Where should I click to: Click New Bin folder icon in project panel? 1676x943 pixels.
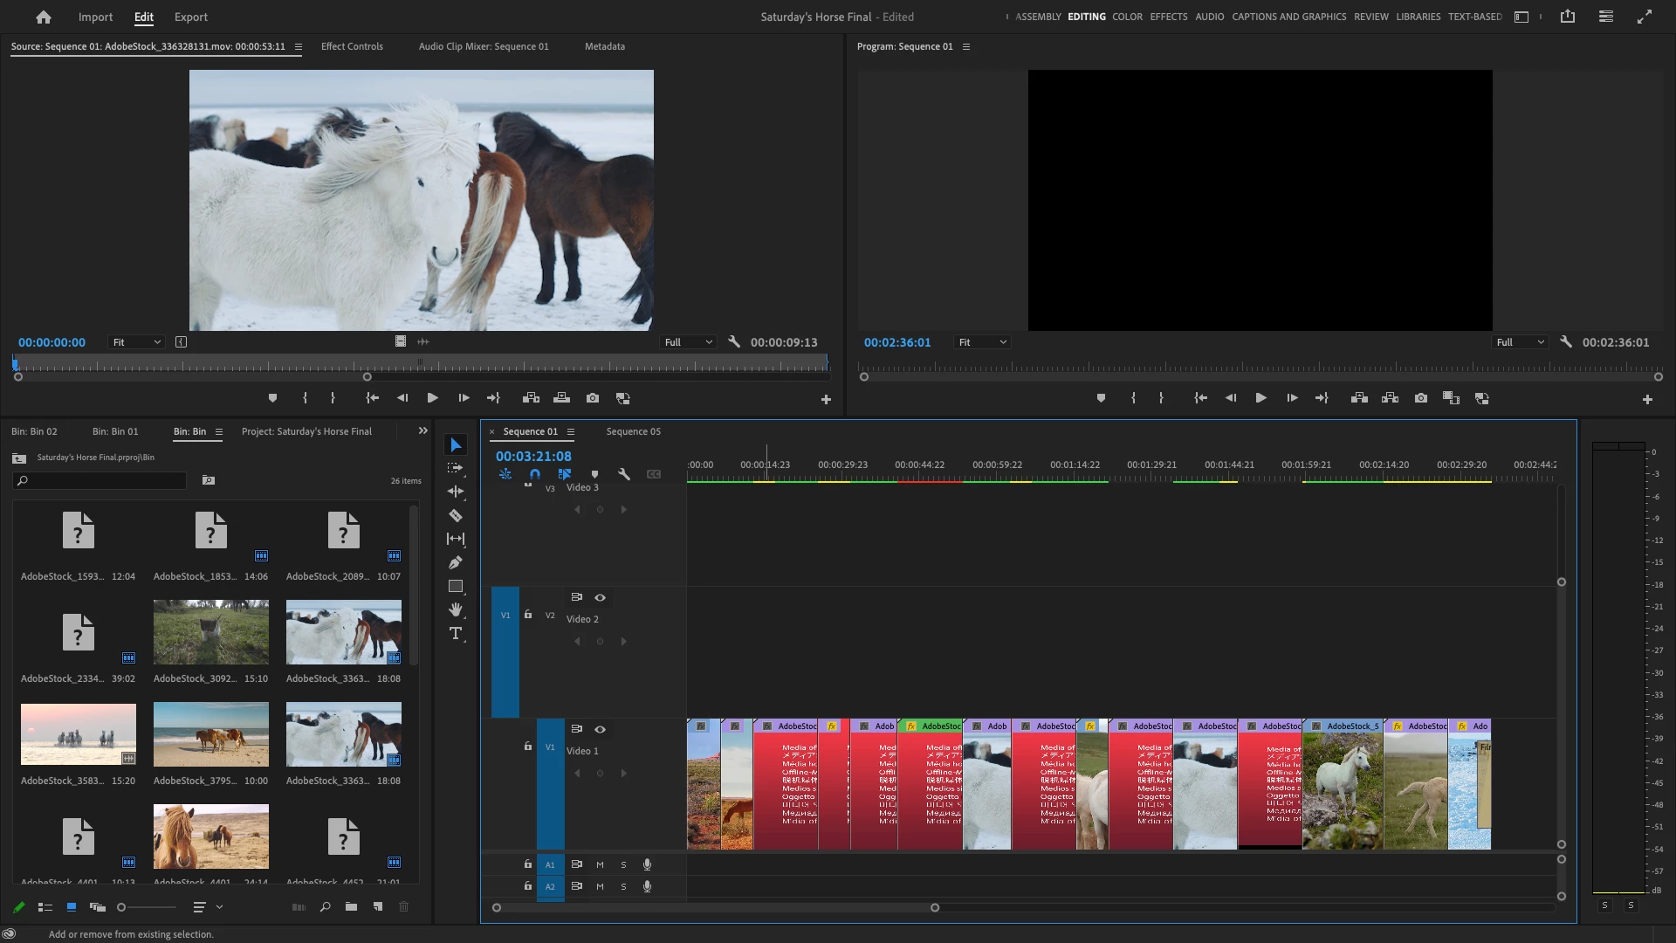(351, 907)
